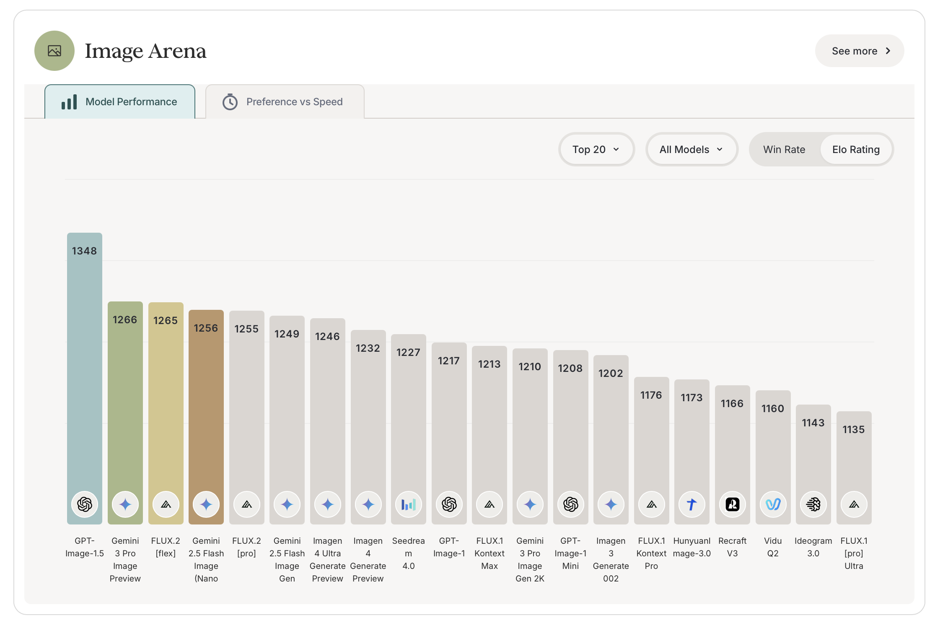Click the Vidu Q2 logo icon
935x623 pixels.
[773, 504]
